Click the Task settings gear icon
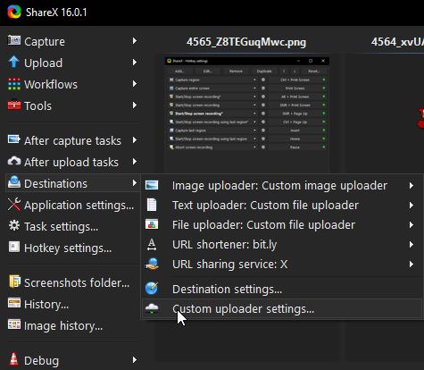 click(14, 226)
